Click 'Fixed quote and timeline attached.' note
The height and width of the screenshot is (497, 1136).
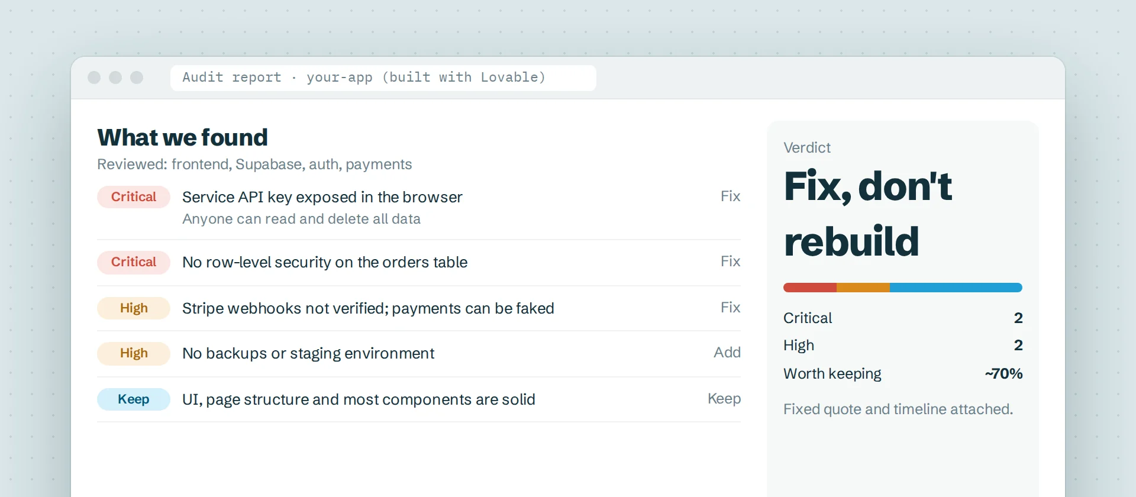coord(898,409)
